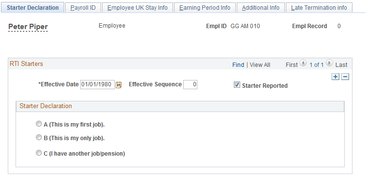The width and height of the screenshot is (369, 176).
Task: Open the Effective Date calendar picker
Action: tap(119, 85)
